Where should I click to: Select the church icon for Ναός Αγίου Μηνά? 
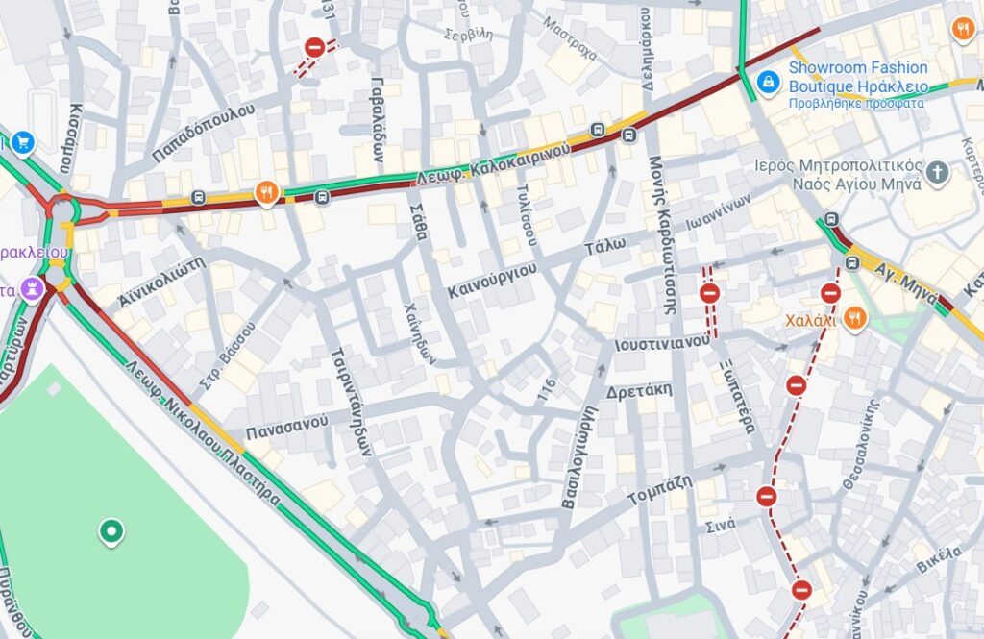(937, 173)
